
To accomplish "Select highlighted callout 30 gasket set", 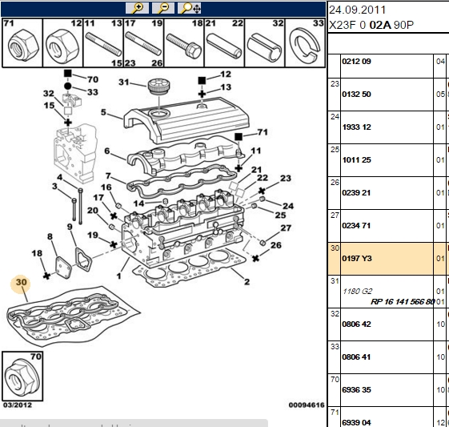I will (x=21, y=282).
